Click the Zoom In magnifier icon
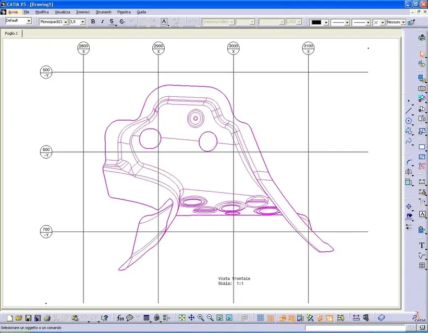Screen dimensions: 428x333 click(201, 318)
